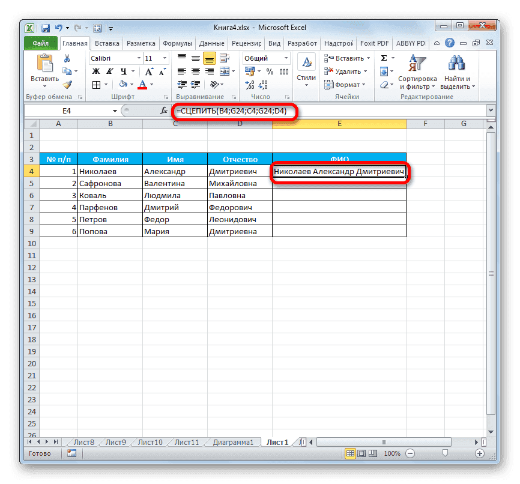Toggle bold formatting (Ж)
Viewport: 520px width, 484px height.
tap(95, 71)
